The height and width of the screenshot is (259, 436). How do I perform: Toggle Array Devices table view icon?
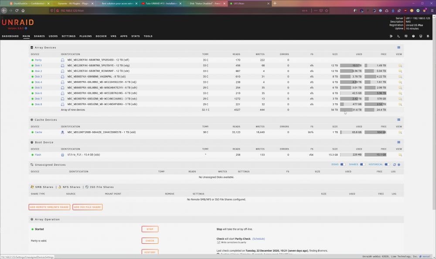point(399,48)
